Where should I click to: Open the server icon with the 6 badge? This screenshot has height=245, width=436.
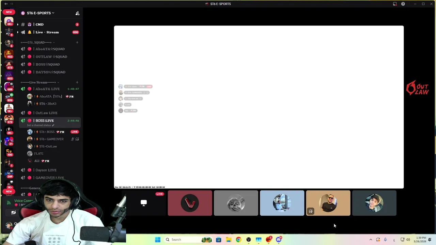[9, 43]
